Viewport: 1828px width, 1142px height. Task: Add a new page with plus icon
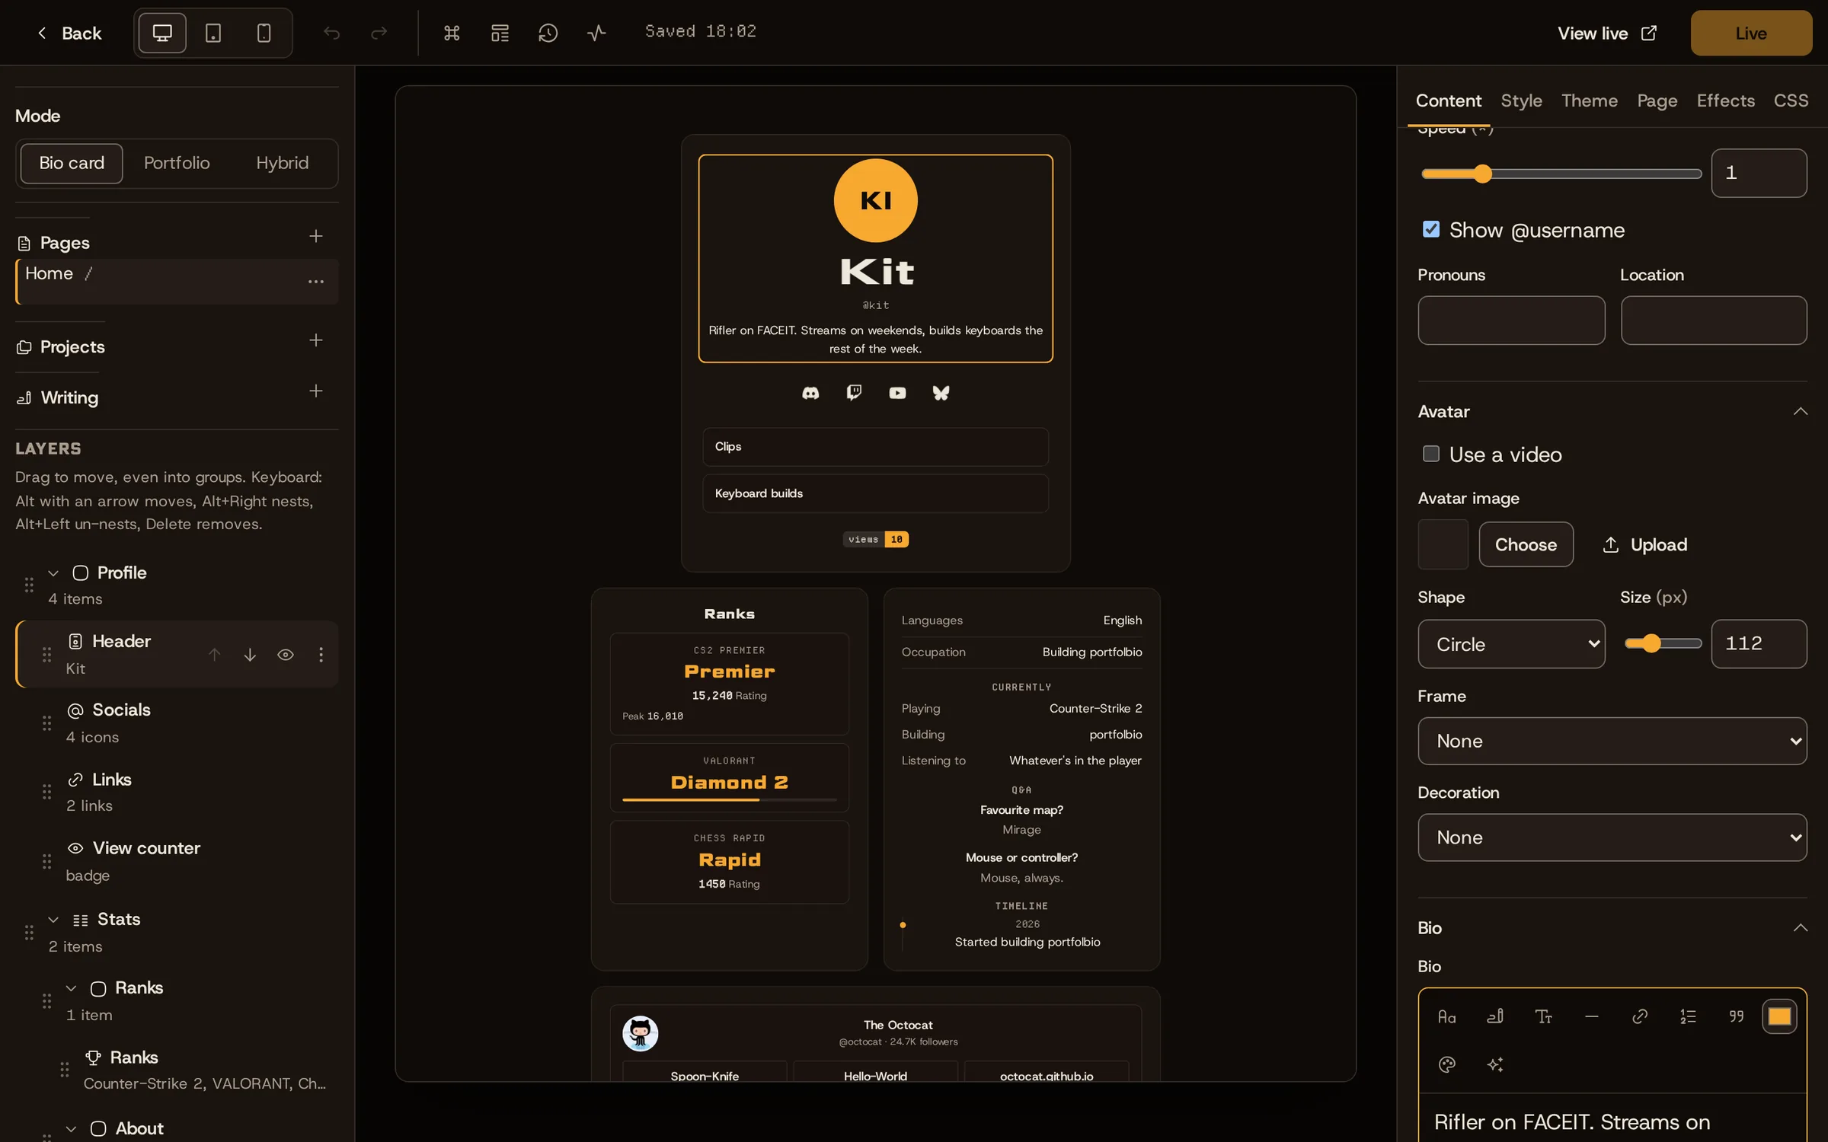click(x=315, y=236)
